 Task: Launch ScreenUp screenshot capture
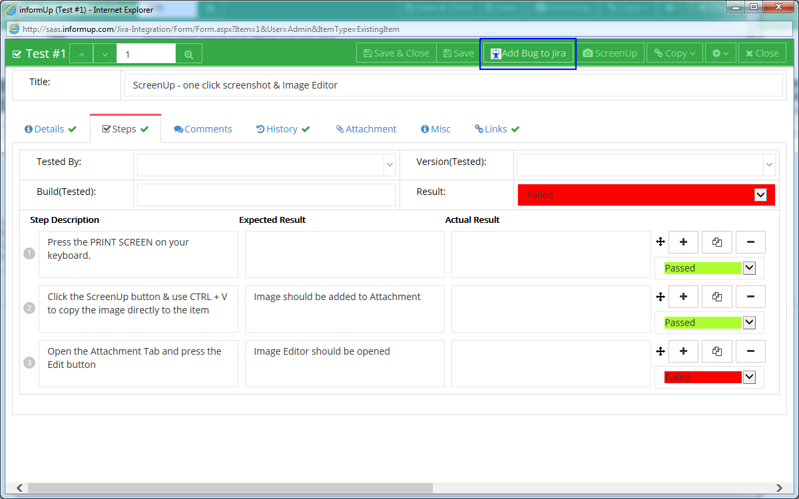[x=610, y=53]
